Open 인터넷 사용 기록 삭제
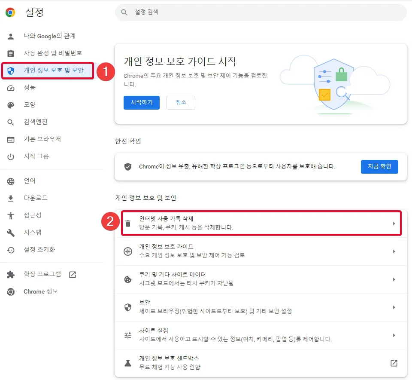The image size is (412, 380). point(261,224)
